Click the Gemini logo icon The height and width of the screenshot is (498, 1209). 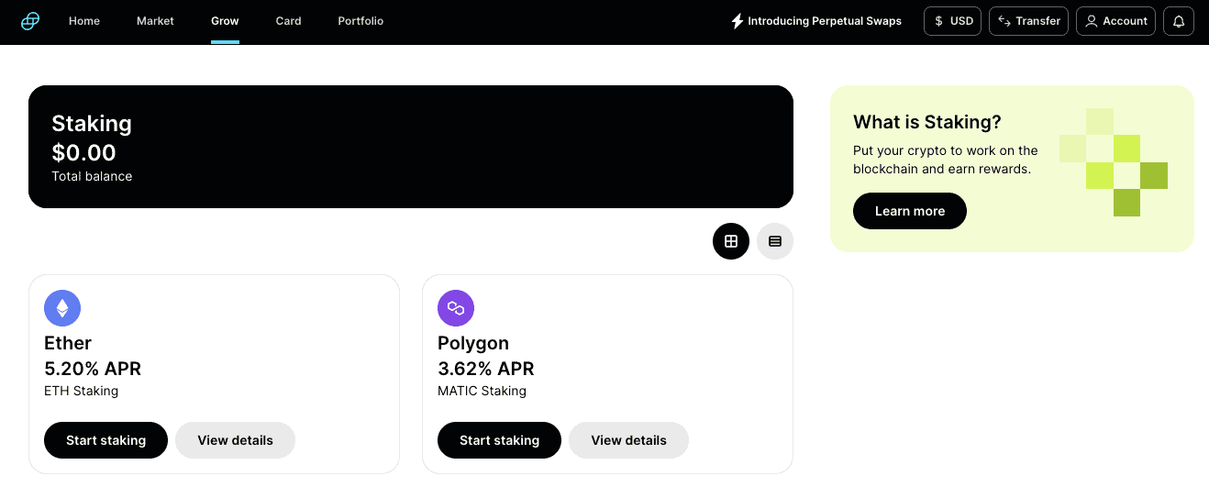(x=30, y=20)
